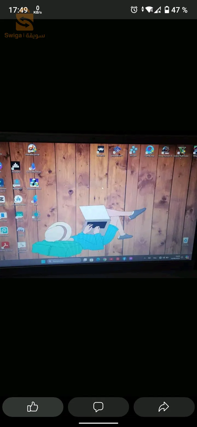This screenshot has height=427, width=197.
Task: Open Facebook from the taskbar
Action: tap(124, 259)
